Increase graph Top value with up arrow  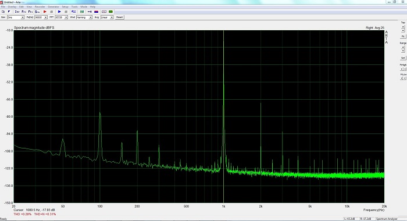403,27
